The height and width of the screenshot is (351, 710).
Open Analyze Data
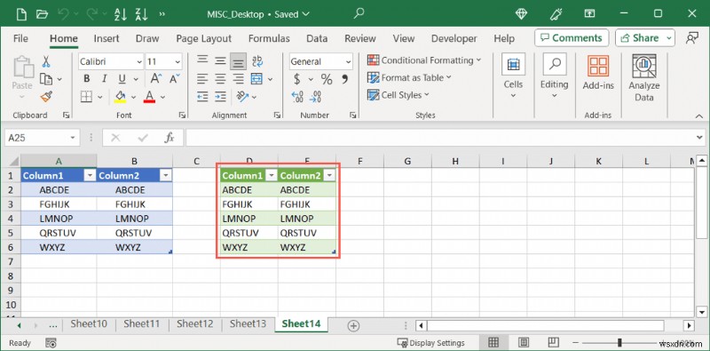point(644,78)
